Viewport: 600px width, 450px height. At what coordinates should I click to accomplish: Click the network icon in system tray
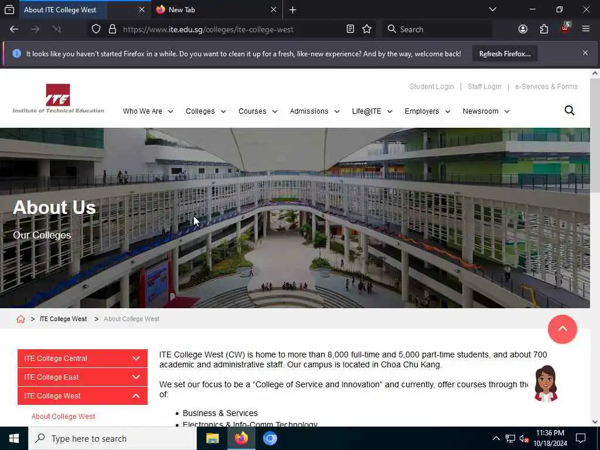510,438
